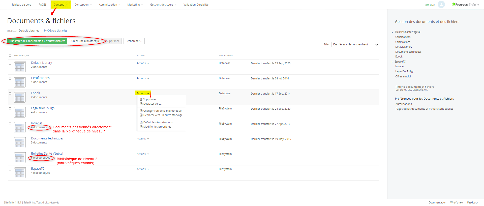Viewport: 484px width, 206px height.
Task: Tick the select-all Bibliothèque header checkbox
Action: pyautogui.click(x=10, y=55)
